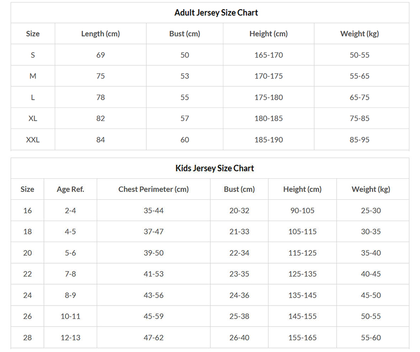Select the 165-170 height cell

click(x=268, y=55)
